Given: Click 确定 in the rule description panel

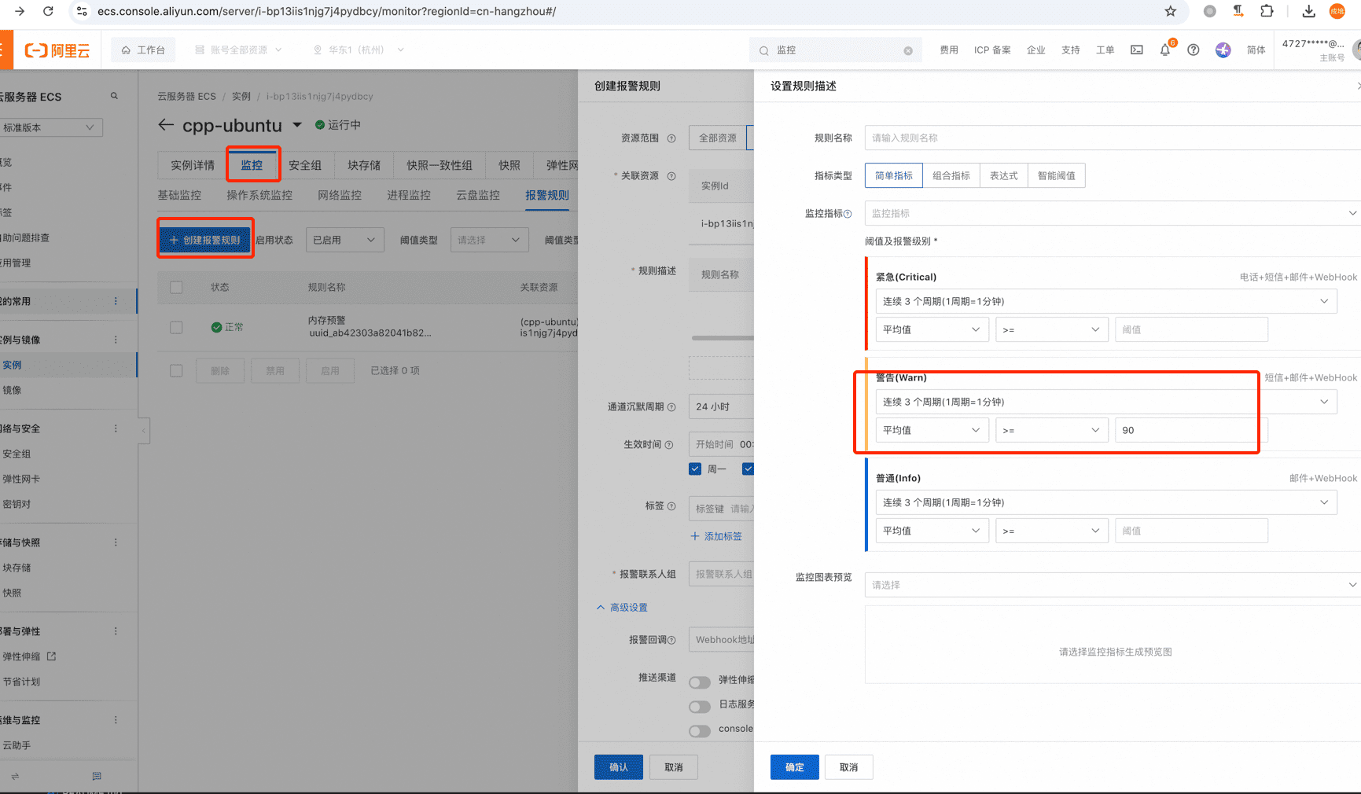Looking at the screenshot, I should pyautogui.click(x=795, y=767).
